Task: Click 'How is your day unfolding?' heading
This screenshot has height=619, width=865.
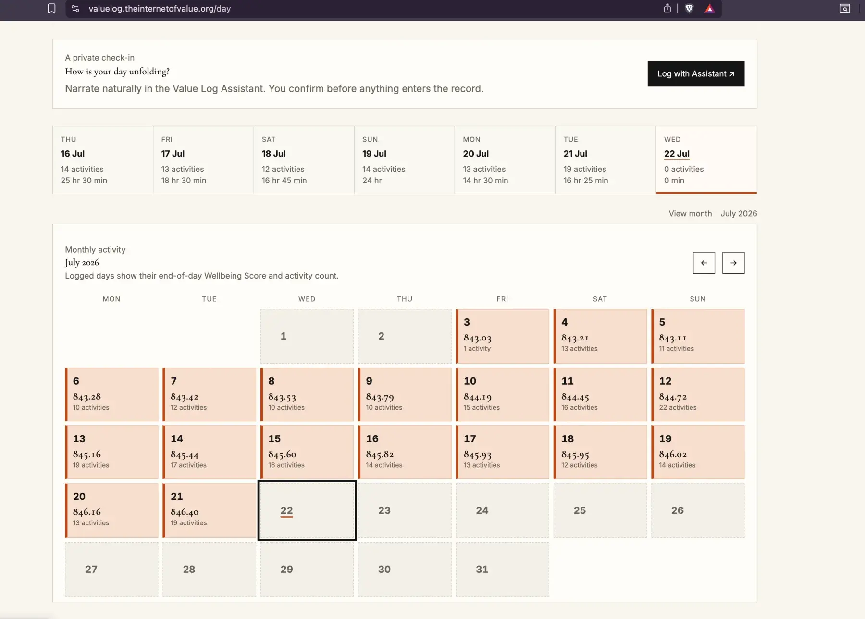Action: (117, 72)
